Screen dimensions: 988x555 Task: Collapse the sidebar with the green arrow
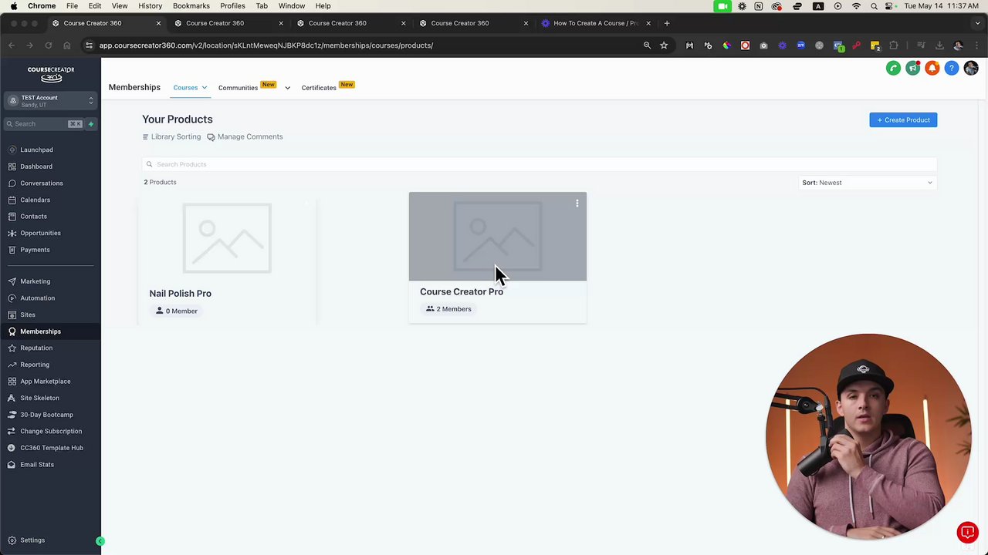pyautogui.click(x=100, y=541)
